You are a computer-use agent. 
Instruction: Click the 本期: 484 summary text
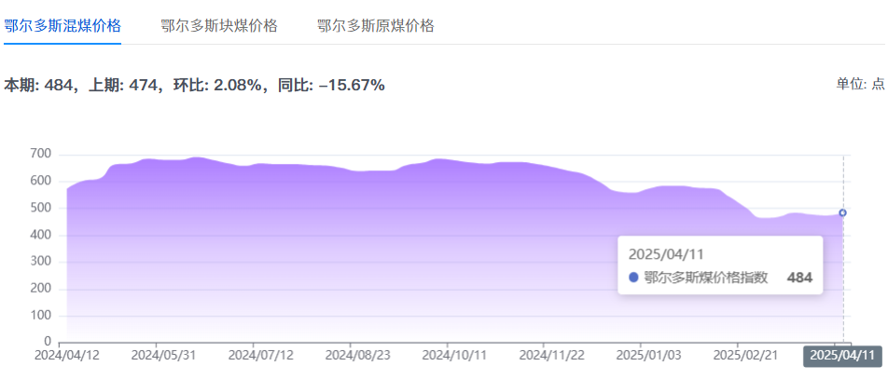[39, 86]
